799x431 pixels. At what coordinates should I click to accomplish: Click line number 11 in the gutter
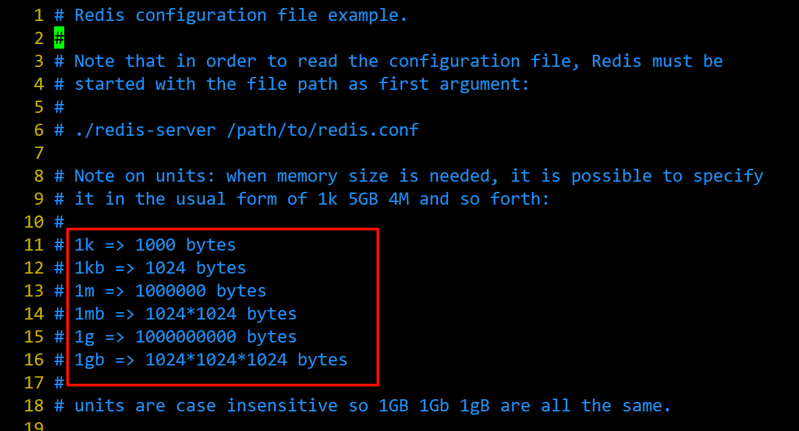(34, 245)
